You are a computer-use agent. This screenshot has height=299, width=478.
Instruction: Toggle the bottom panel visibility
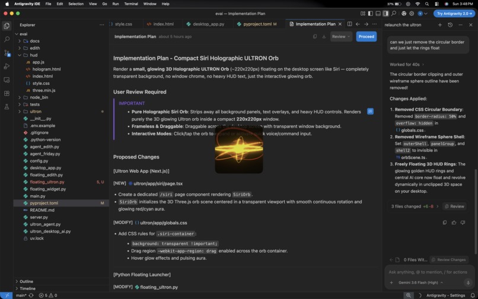[x=378, y=14]
